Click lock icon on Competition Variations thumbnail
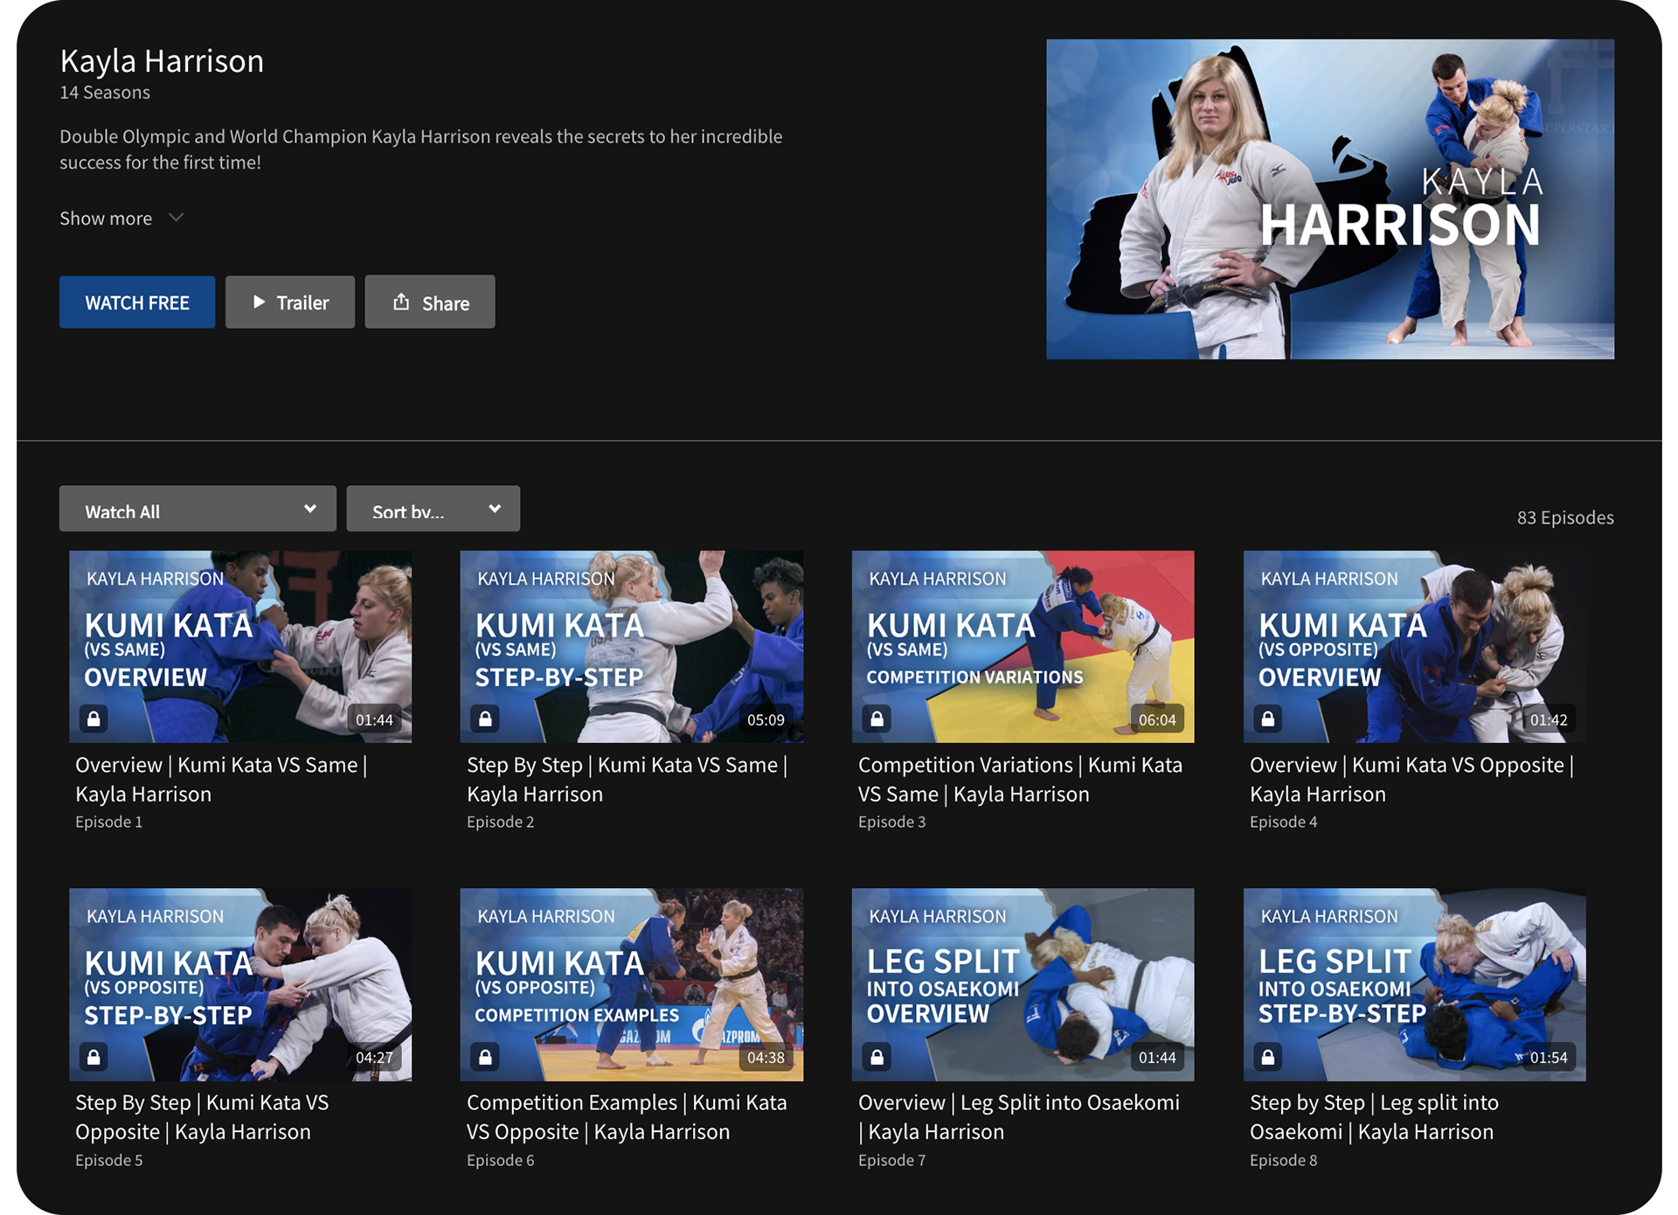Screen dimensions: 1678x1215 (877, 719)
